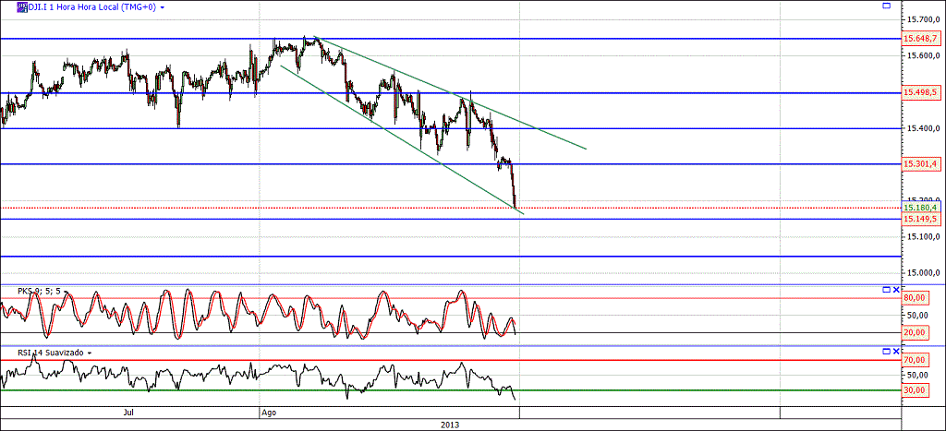Click the PKS 9; 5; 5 indicator label
This screenshot has height=431, width=946.
[x=39, y=291]
